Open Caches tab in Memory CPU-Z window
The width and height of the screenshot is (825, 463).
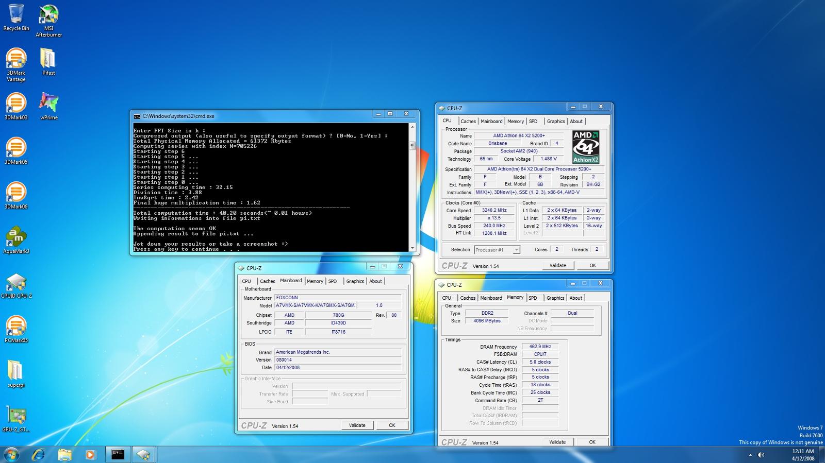point(468,298)
